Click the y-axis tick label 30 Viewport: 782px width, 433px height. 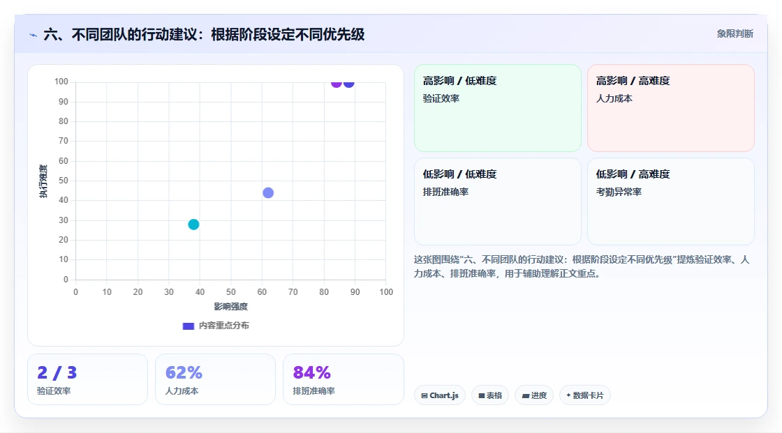point(64,220)
